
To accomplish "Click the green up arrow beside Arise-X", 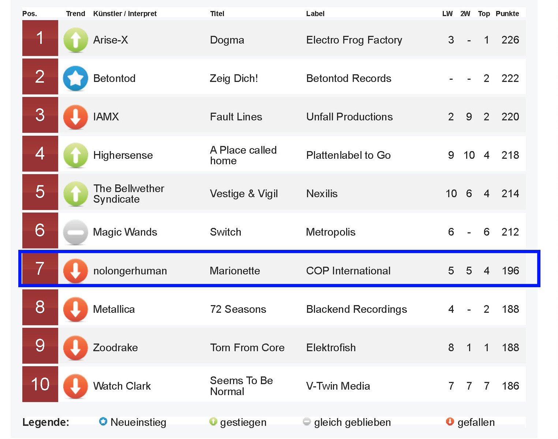I will click(75, 40).
